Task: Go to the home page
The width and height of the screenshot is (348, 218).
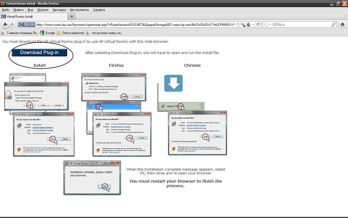Action: [x=343, y=25]
